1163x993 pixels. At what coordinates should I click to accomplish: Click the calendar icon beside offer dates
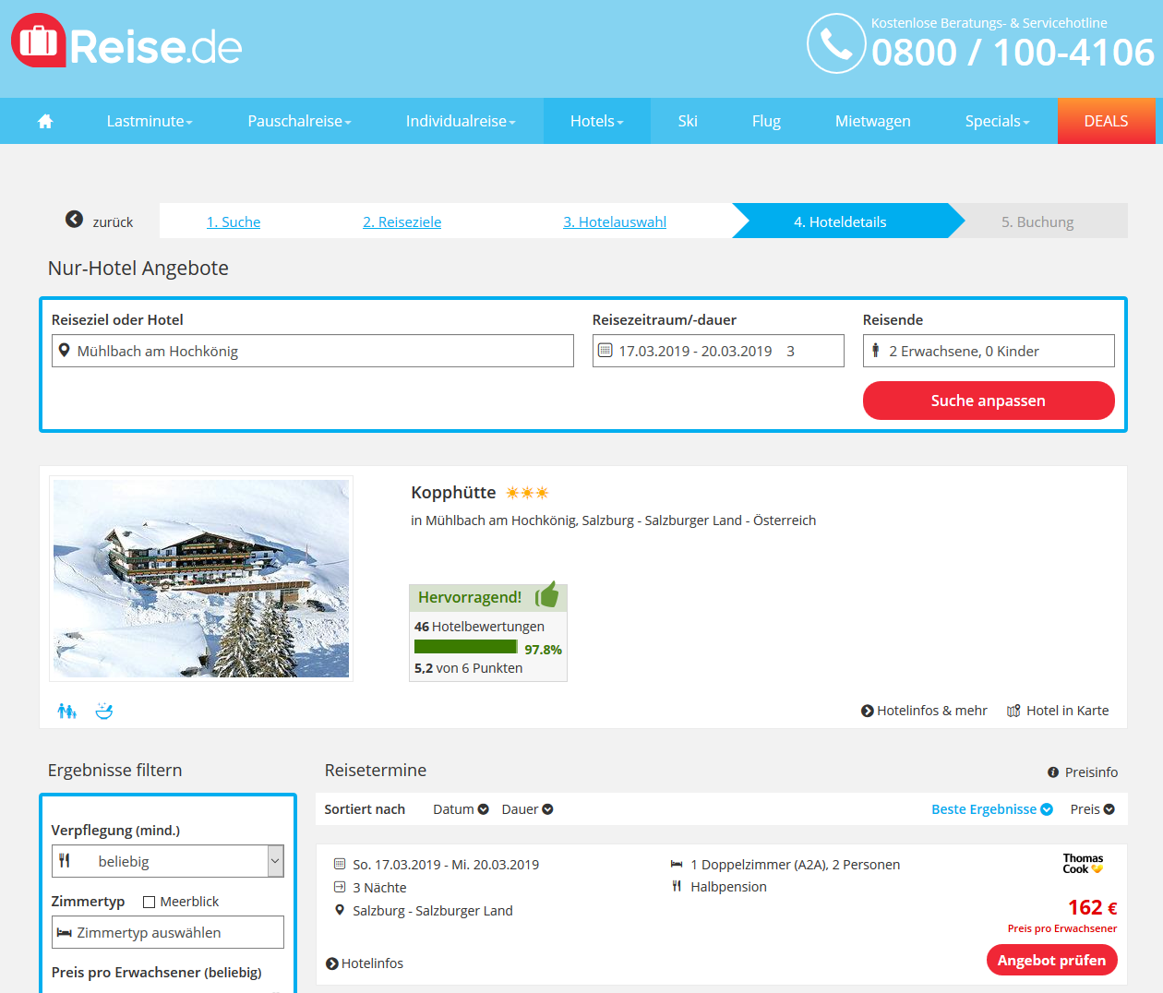click(x=340, y=864)
